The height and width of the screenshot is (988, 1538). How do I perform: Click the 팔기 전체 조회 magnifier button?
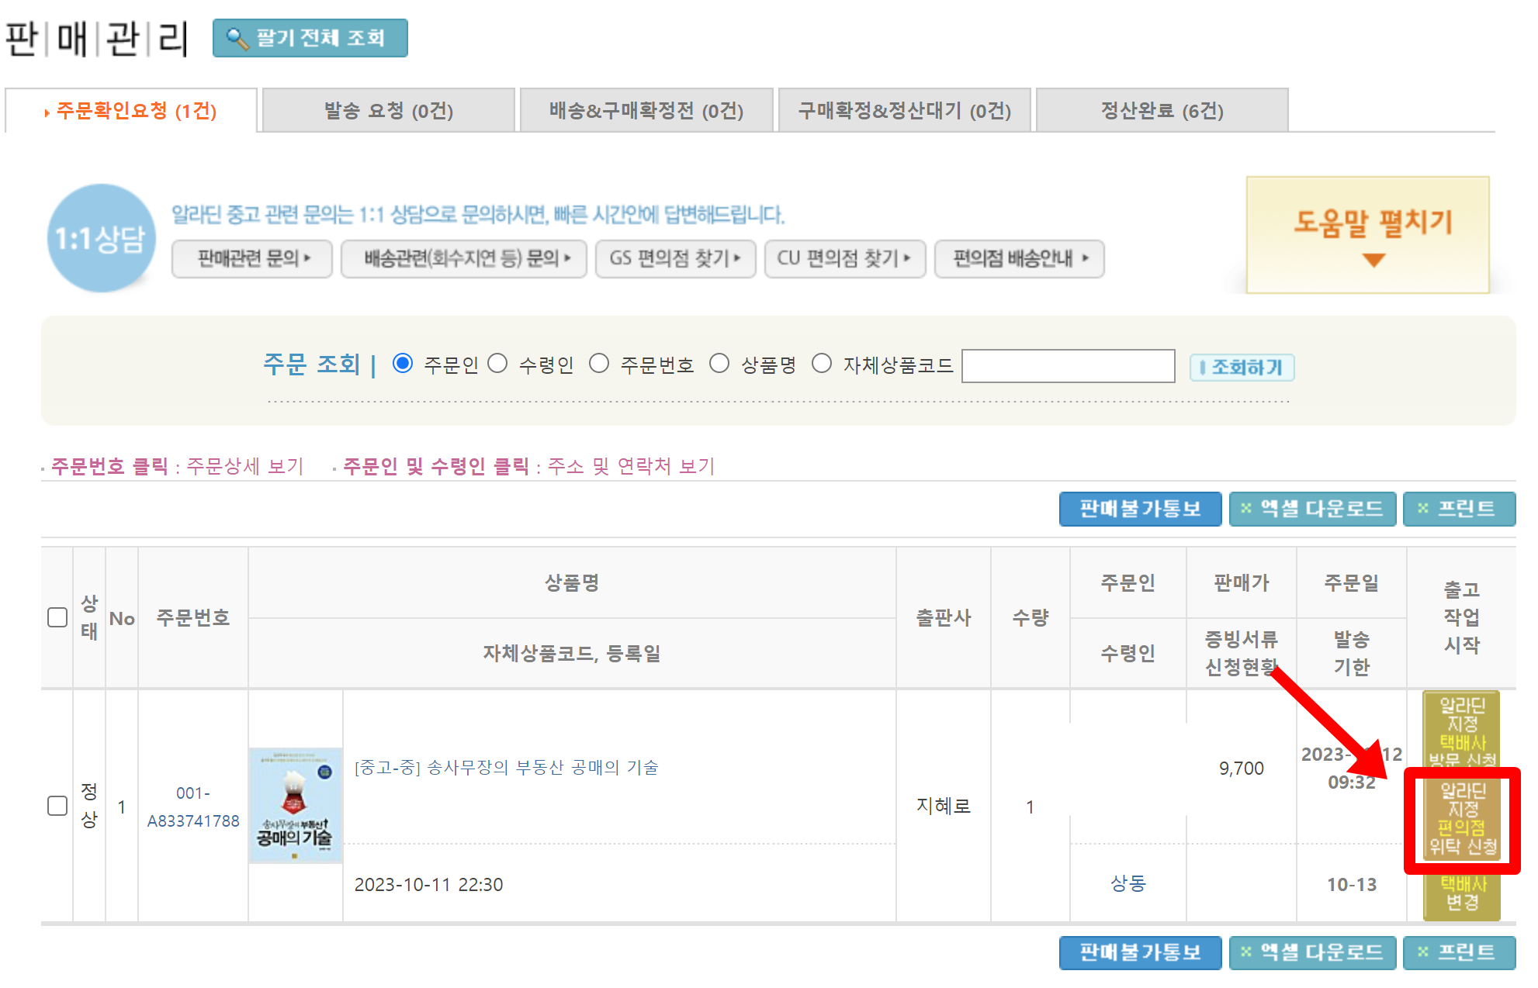pos(310,38)
